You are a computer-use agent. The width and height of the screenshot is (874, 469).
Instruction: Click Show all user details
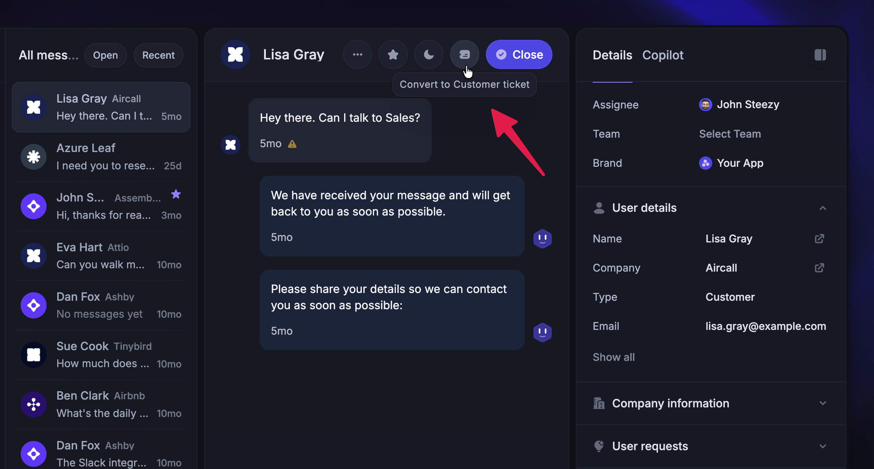coord(614,357)
